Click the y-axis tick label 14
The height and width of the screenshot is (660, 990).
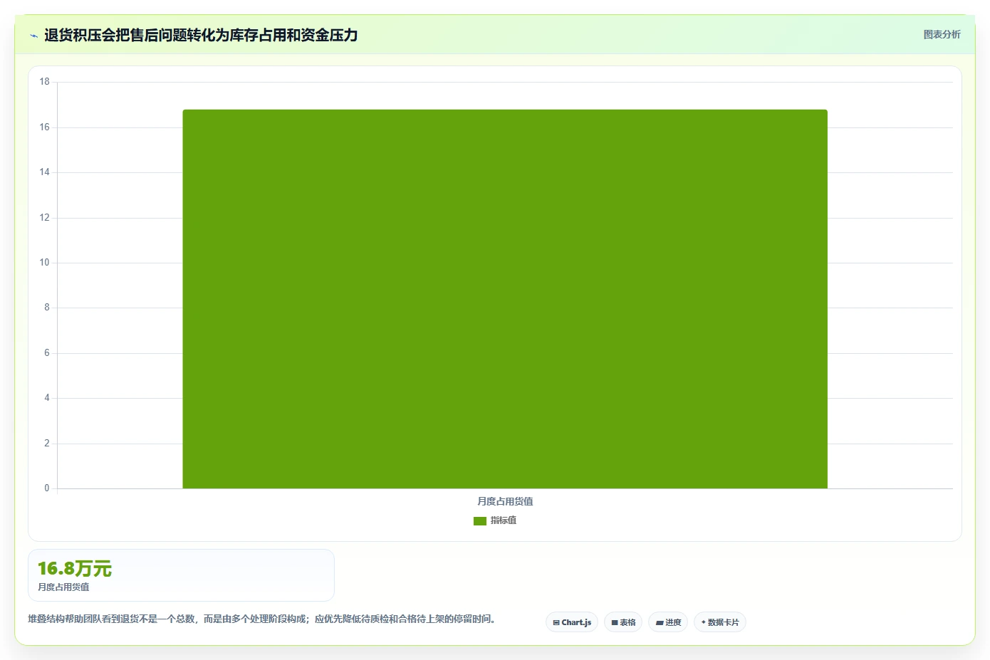tap(45, 172)
